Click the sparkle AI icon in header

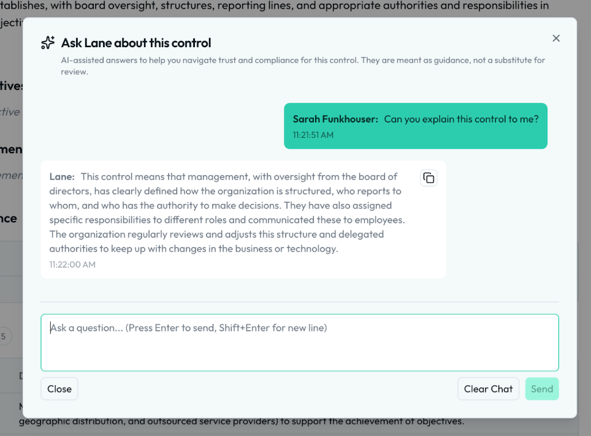click(x=48, y=43)
